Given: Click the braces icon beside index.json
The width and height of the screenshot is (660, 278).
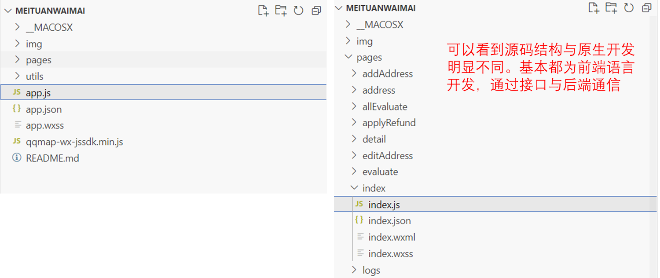Looking at the screenshot, I should [x=359, y=220].
